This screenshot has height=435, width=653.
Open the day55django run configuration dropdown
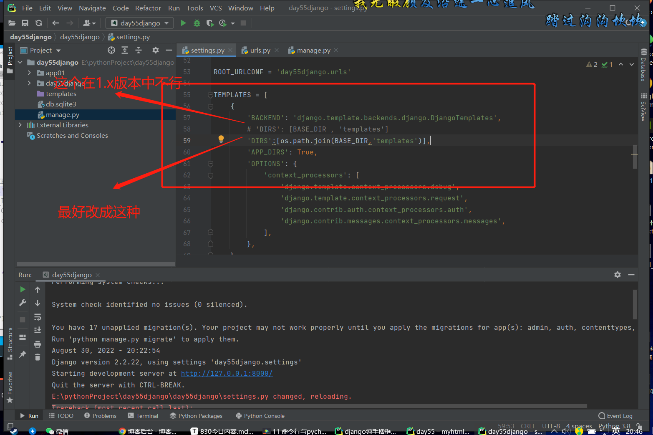[140, 23]
